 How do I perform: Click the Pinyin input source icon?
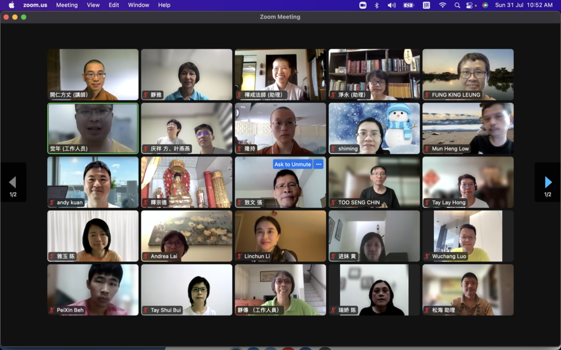click(x=426, y=5)
